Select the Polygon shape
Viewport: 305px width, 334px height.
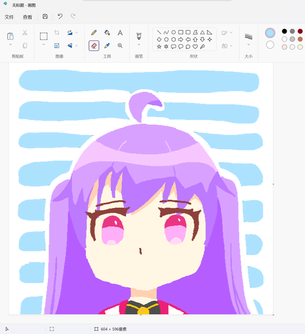coord(195,32)
